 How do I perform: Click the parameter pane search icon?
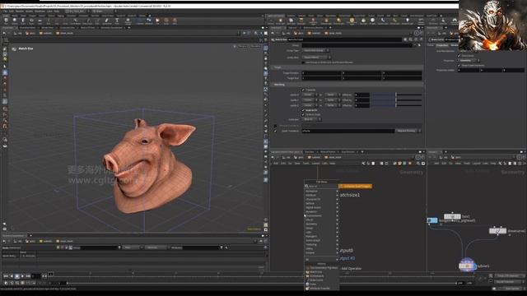tap(410, 39)
